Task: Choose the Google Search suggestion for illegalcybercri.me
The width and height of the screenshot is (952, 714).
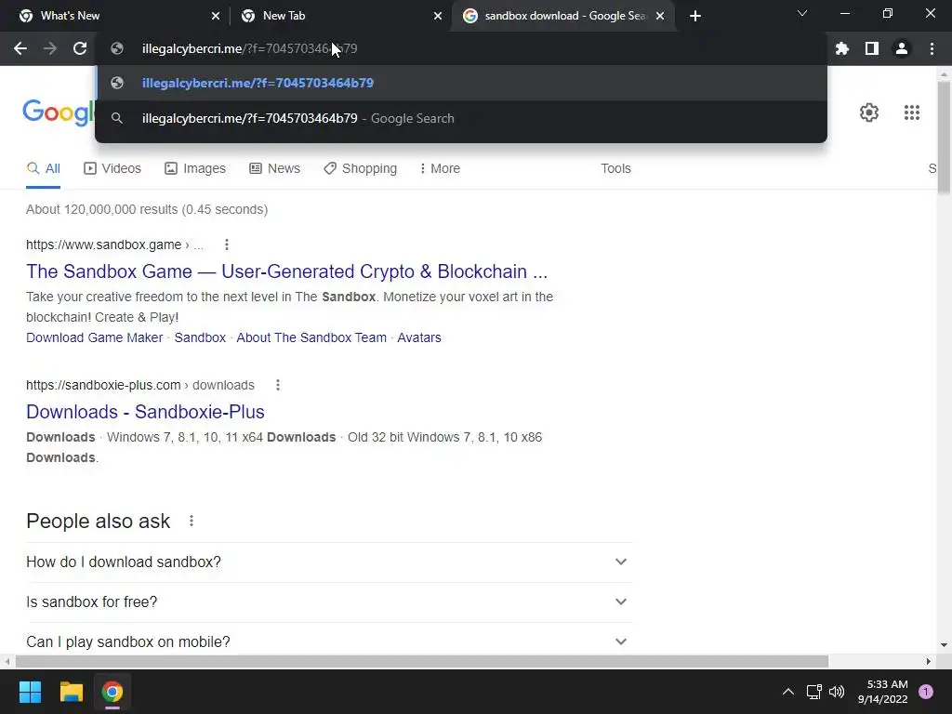Action: (461, 118)
